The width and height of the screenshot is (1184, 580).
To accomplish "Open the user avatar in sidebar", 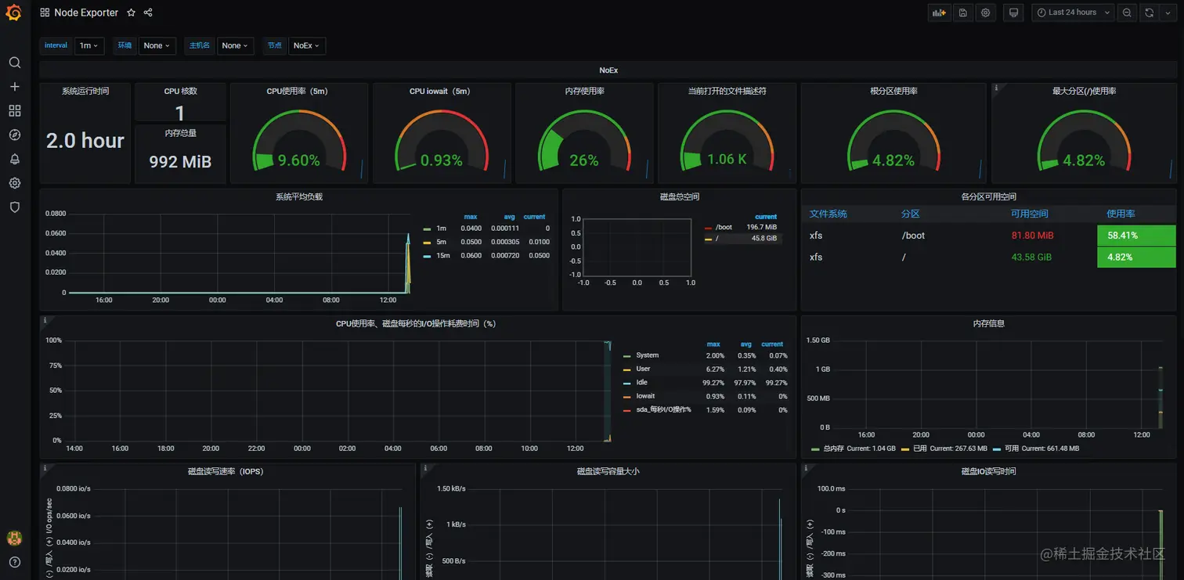I will [14, 538].
